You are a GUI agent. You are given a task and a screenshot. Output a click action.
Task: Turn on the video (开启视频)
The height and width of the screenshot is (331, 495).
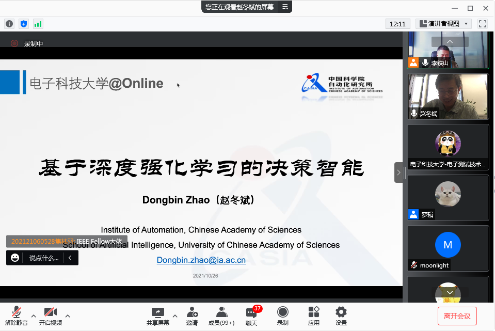(50, 316)
